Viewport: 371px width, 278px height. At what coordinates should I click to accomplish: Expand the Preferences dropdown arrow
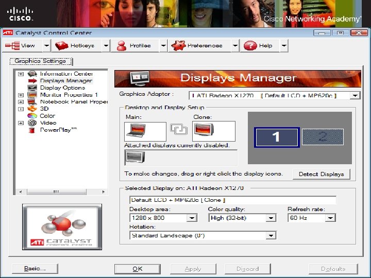tap(235, 46)
